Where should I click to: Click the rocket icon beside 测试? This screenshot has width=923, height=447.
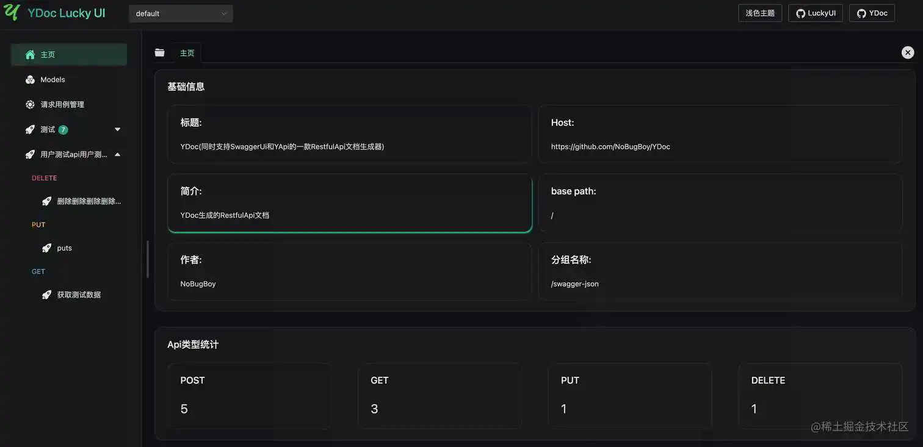30,129
